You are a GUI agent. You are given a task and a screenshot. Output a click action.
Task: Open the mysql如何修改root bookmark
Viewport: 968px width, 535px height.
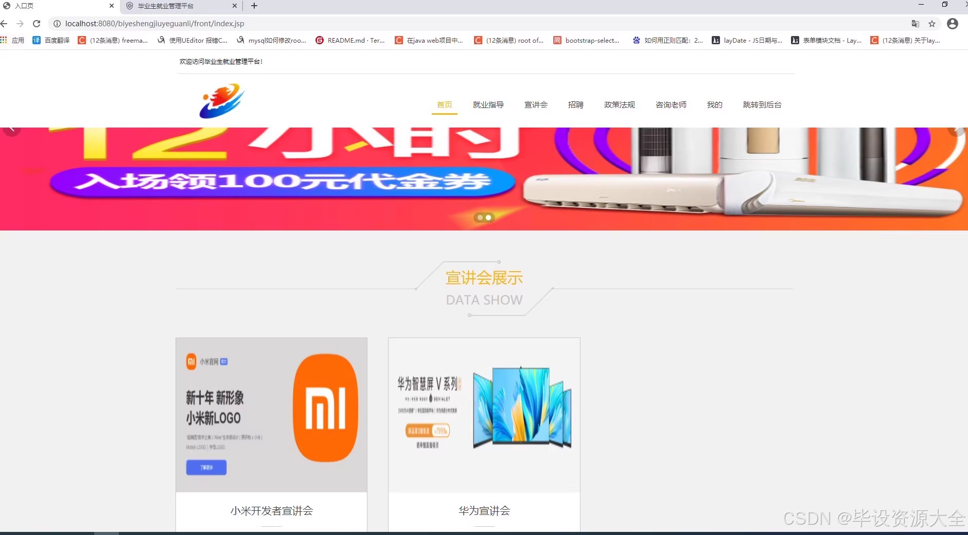pyautogui.click(x=271, y=40)
